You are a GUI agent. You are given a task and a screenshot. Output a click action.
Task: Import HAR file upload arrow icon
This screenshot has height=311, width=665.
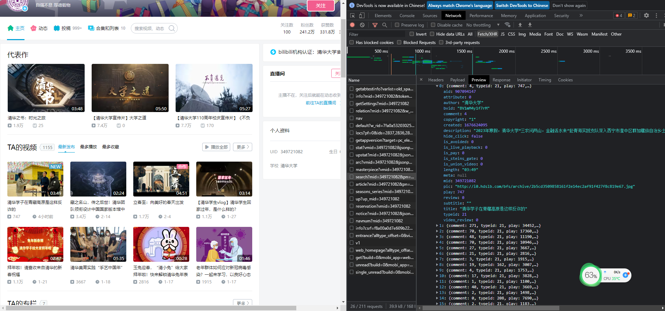[x=520, y=25]
